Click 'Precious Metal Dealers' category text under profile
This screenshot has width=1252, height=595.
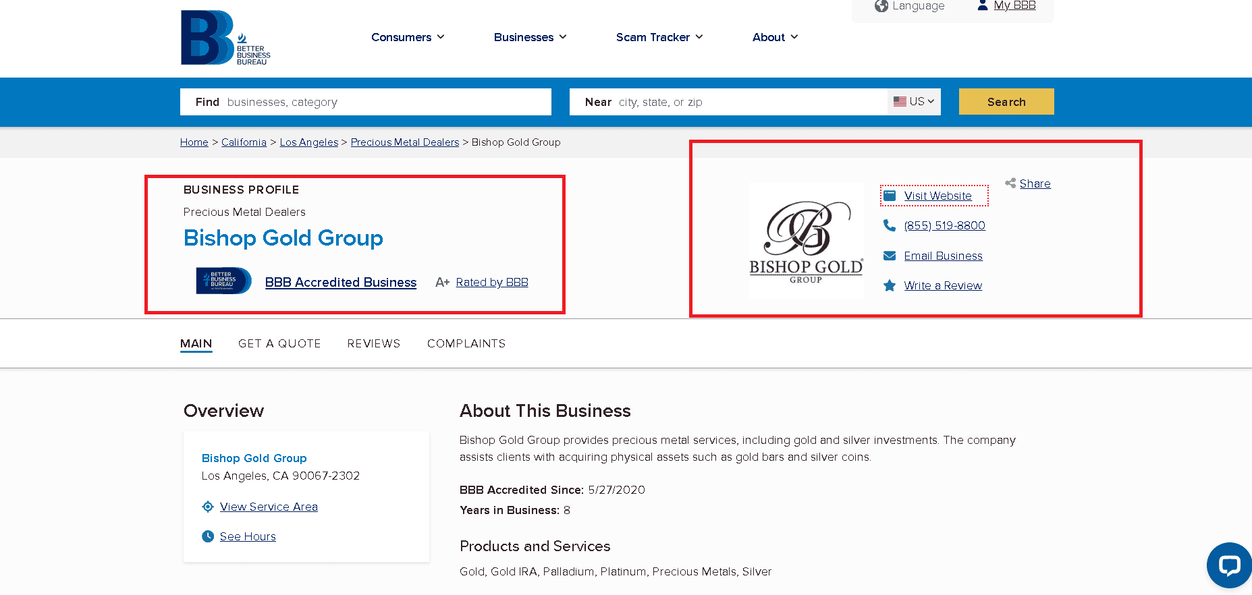[x=244, y=212]
